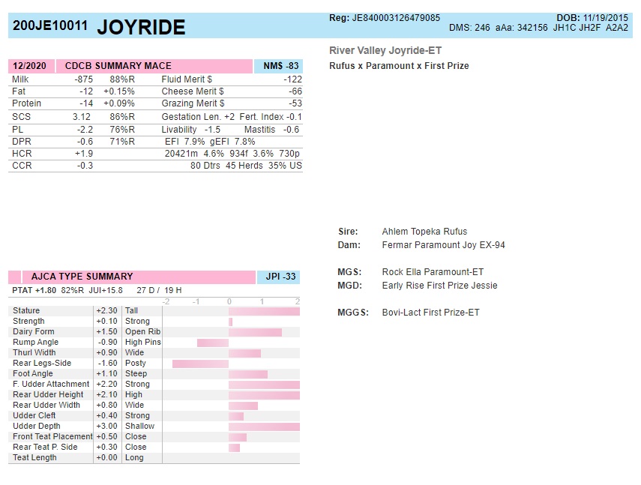Click the JOYRIDE bull name heading
Screen dimensions: 641x485
[141, 28]
